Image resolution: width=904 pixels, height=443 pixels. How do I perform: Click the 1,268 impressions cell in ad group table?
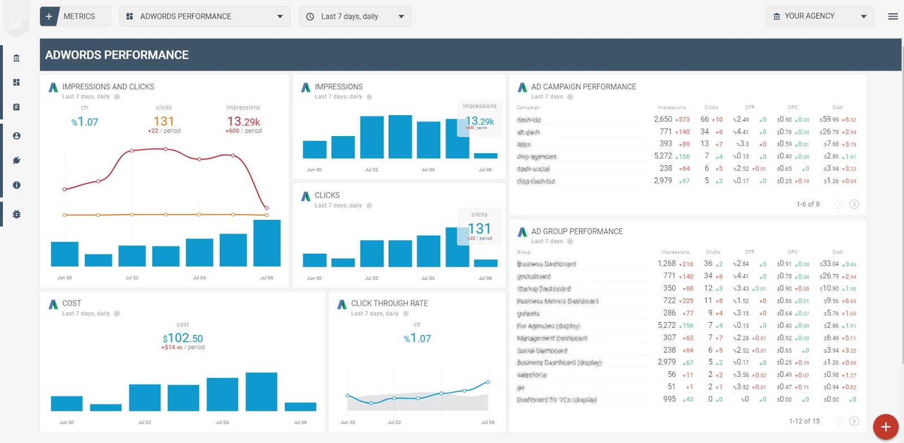pos(667,263)
